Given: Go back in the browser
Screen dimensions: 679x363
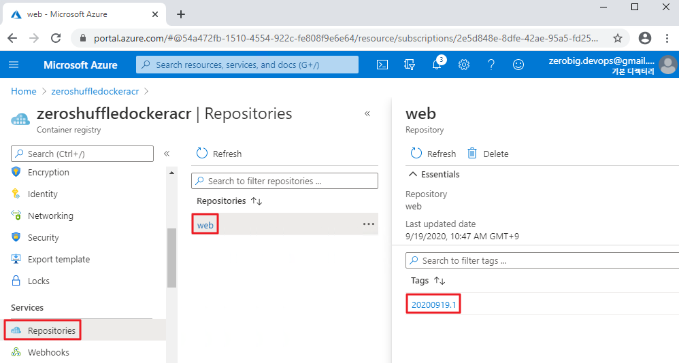Looking at the screenshot, I should [12, 38].
